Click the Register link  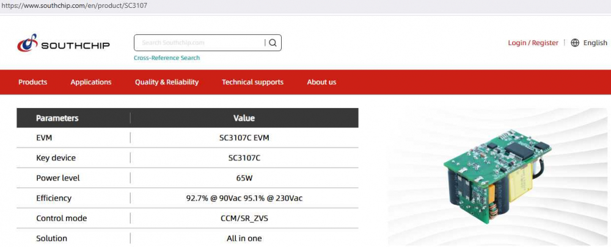(545, 43)
